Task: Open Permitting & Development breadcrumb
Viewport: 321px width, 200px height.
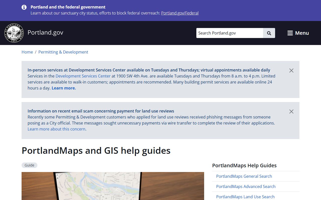Action: (63, 52)
